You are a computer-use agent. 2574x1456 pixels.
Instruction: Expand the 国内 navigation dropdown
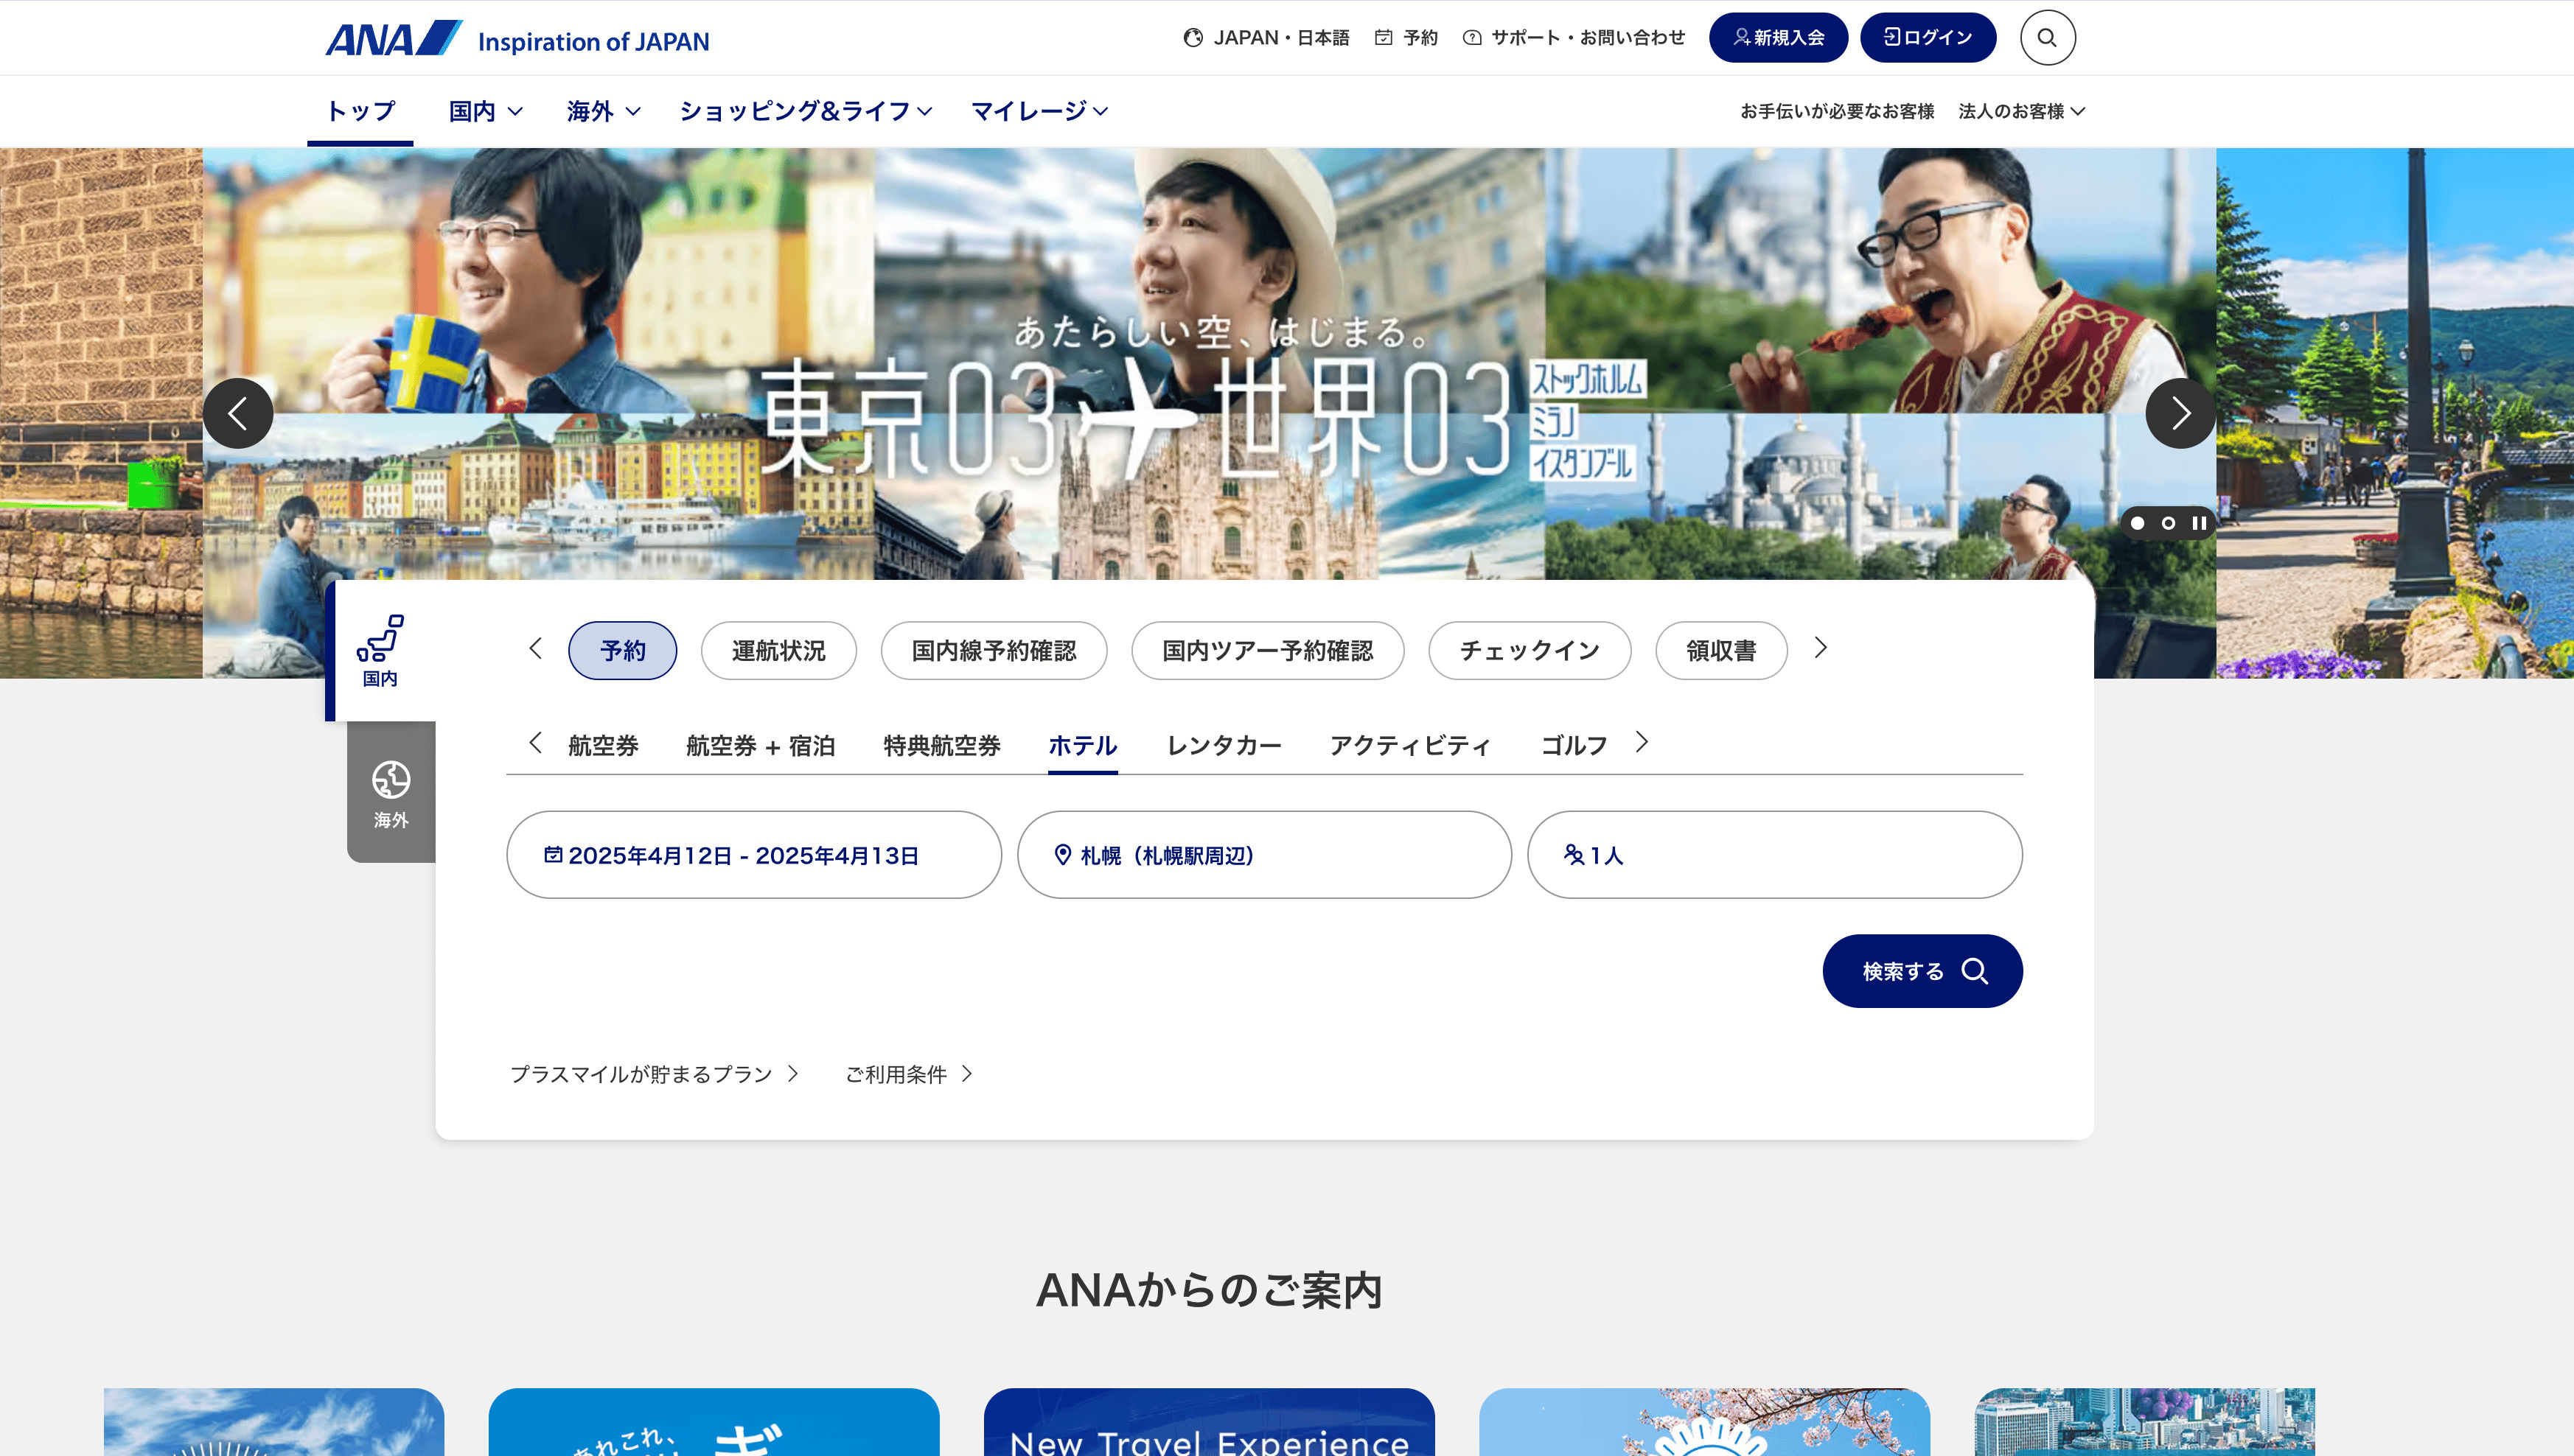pyautogui.click(x=485, y=111)
